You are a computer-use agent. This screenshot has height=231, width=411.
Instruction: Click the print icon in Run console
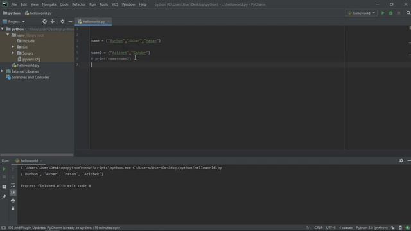tap(13, 201)
